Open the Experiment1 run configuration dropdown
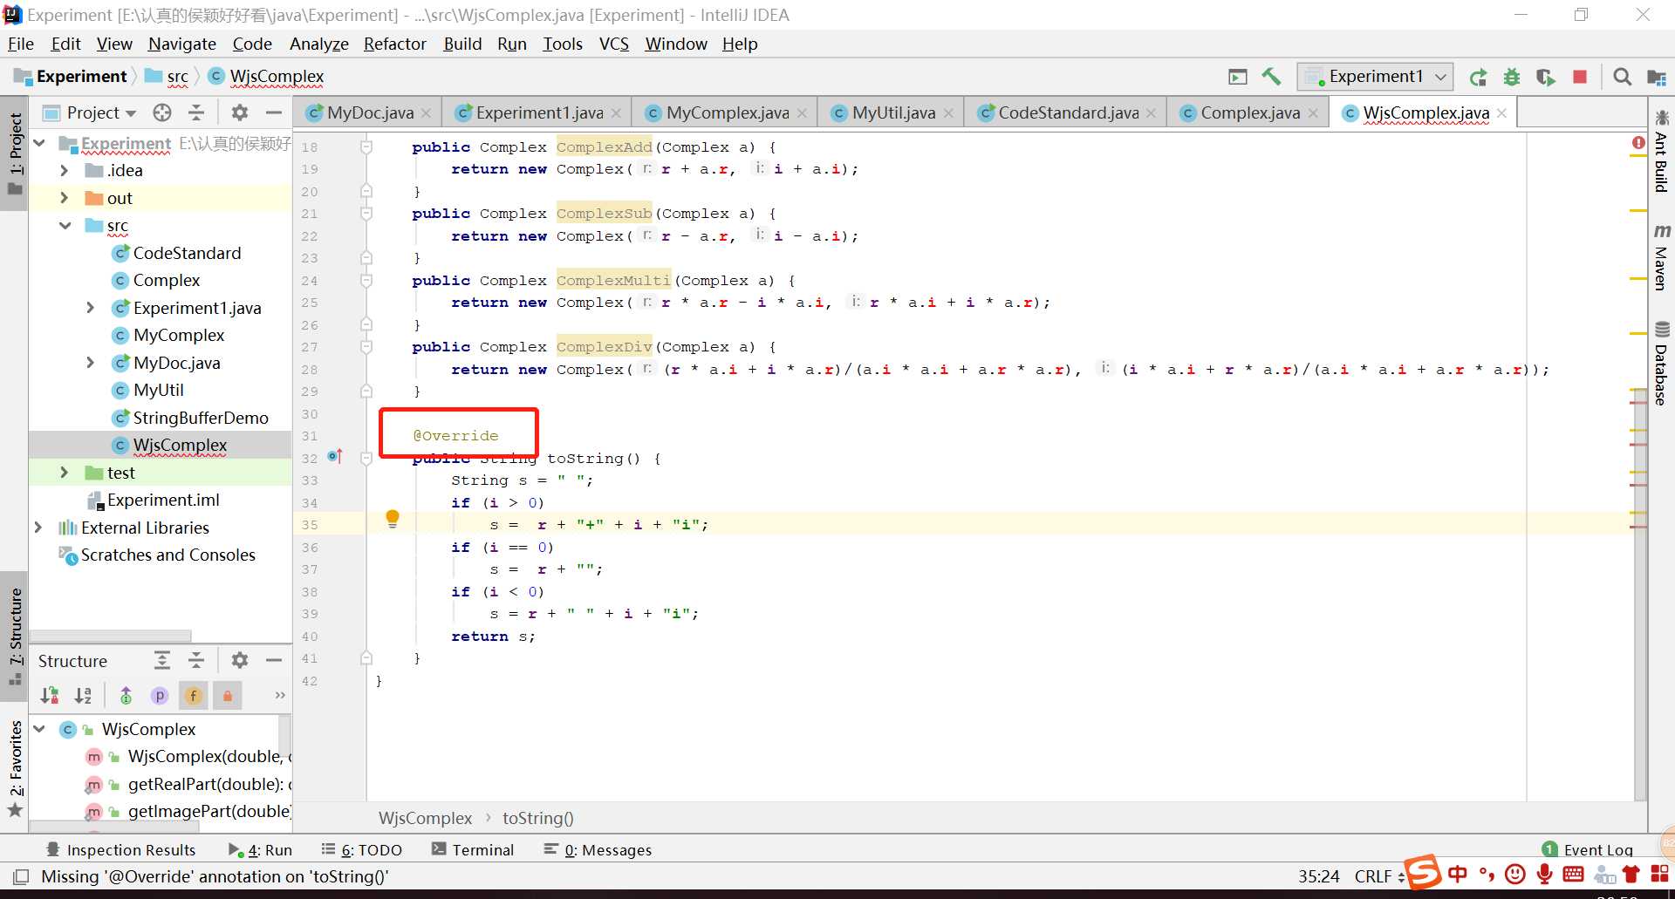This screenshot has width=1675, height=899. (1376, 77)
